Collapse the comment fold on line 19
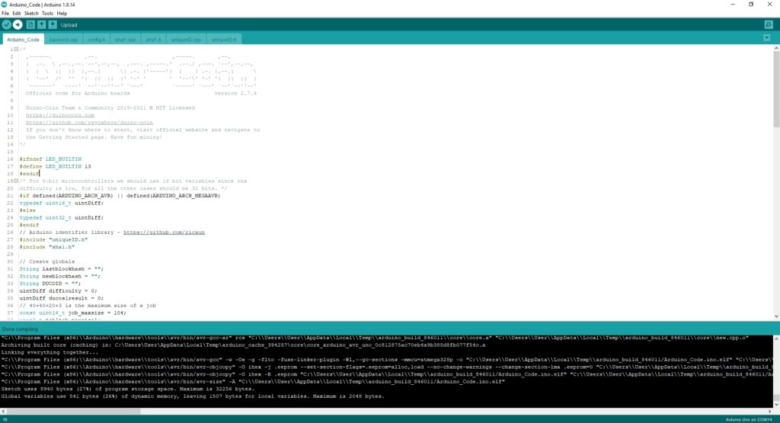The image size is (780, 423). click(16, 181)
